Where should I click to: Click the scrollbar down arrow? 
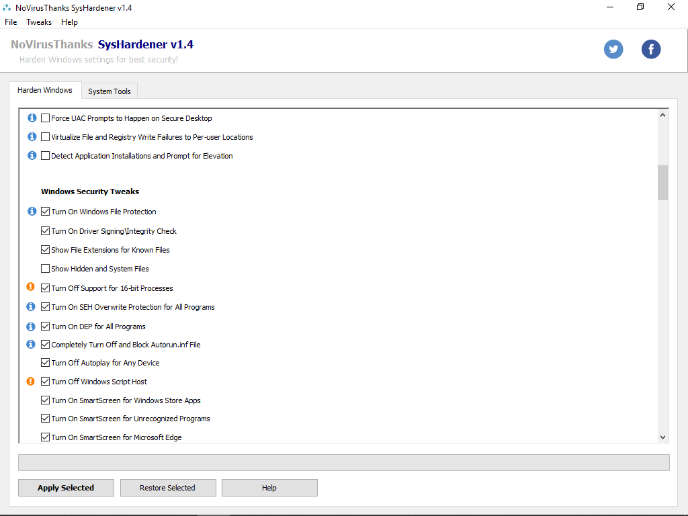pyautogui.click(x=662, y=437)
